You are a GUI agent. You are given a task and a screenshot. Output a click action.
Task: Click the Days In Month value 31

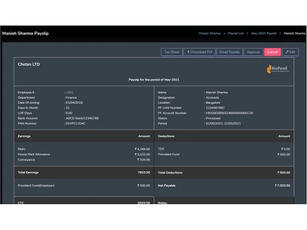tap(68, 108)
